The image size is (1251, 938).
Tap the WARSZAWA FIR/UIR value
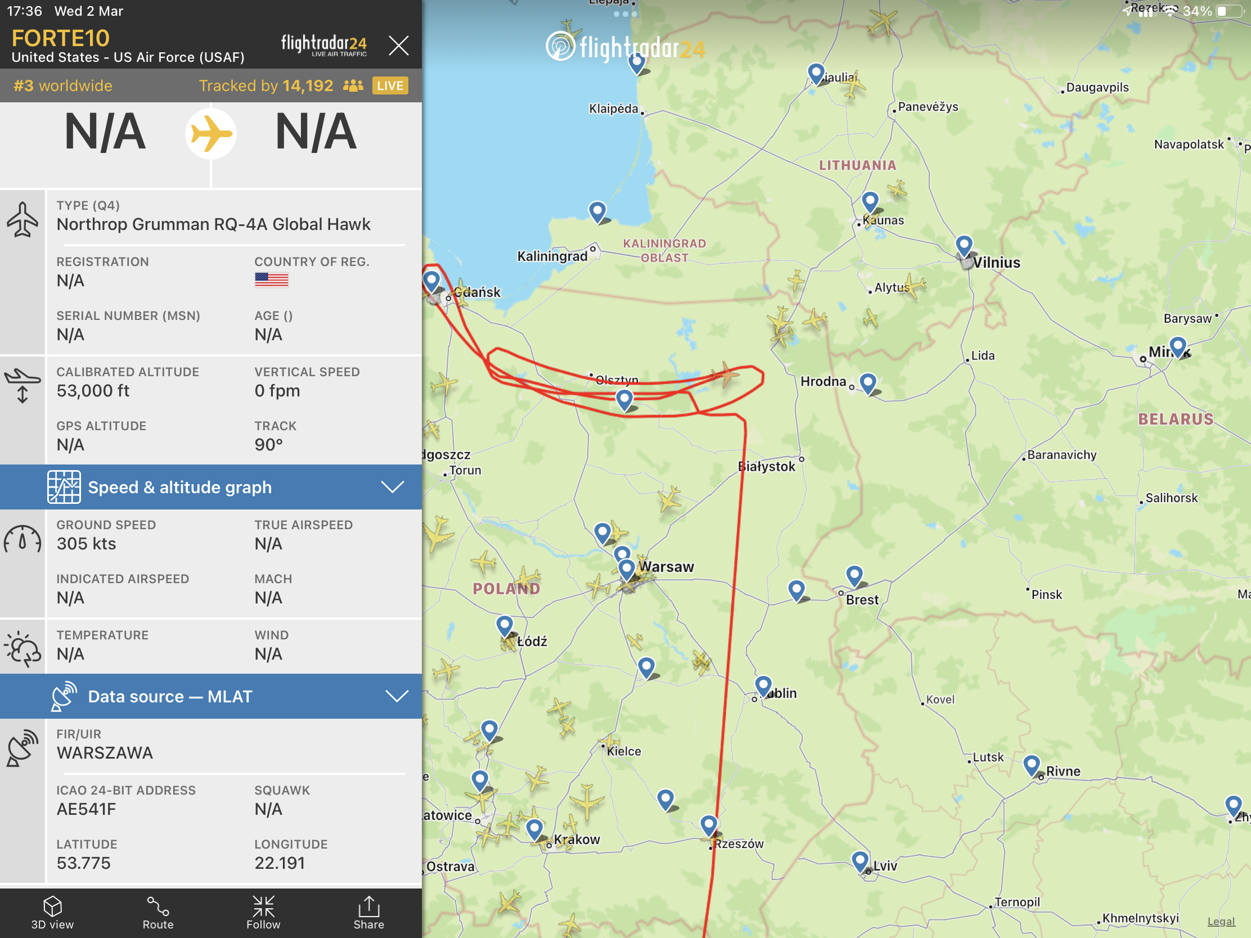click(105, 753)
